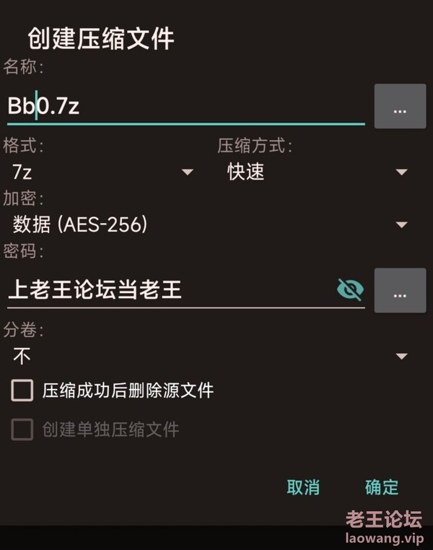Open the ellipsis button beside the password field
433x550 pixels.
400,290
